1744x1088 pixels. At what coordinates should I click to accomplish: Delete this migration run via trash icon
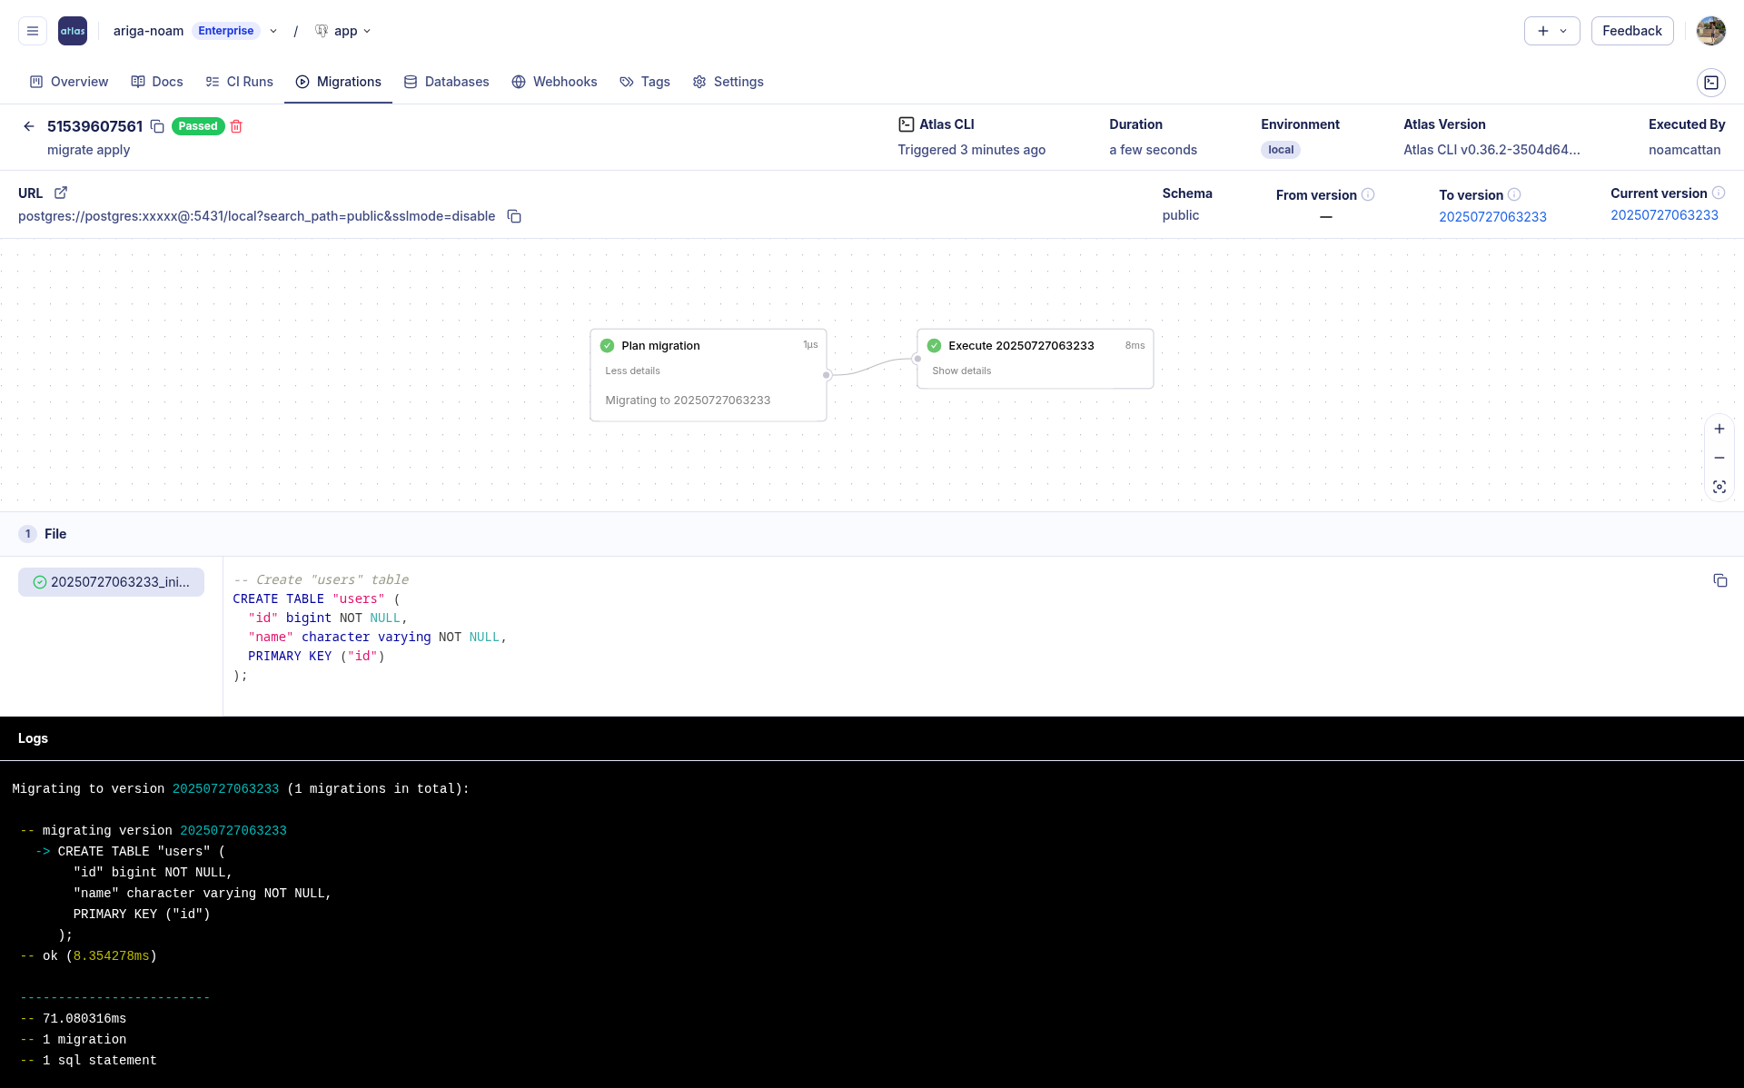coord(236,126)
